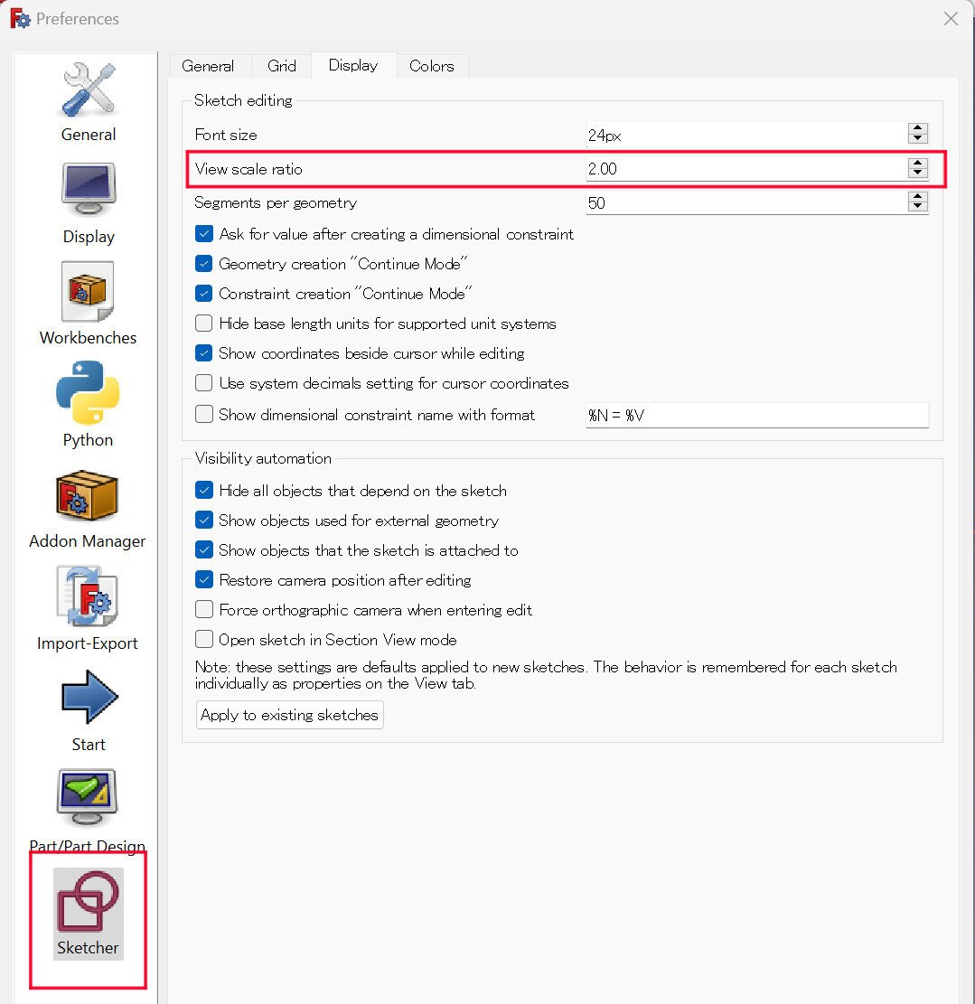
Task: Close the Preferences dialog
Action: coord(951,19)
